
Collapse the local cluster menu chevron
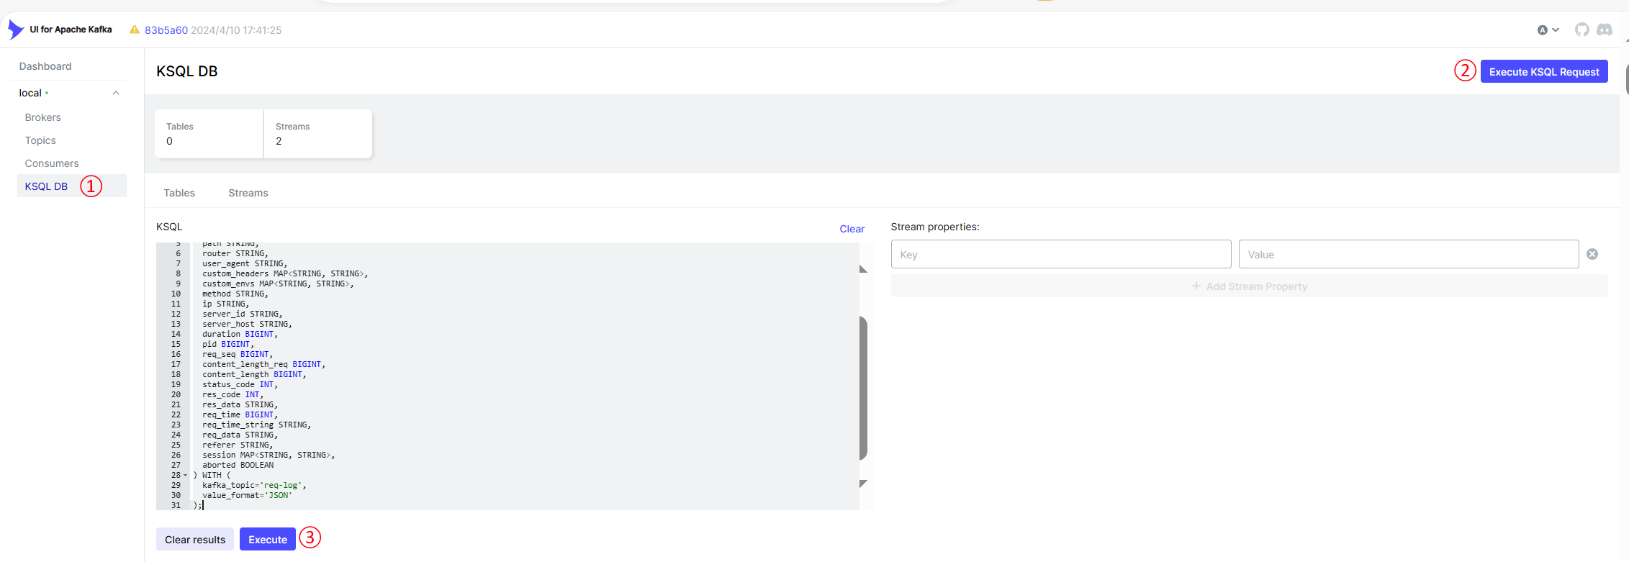pyautogui.click(x=116, y=93)
